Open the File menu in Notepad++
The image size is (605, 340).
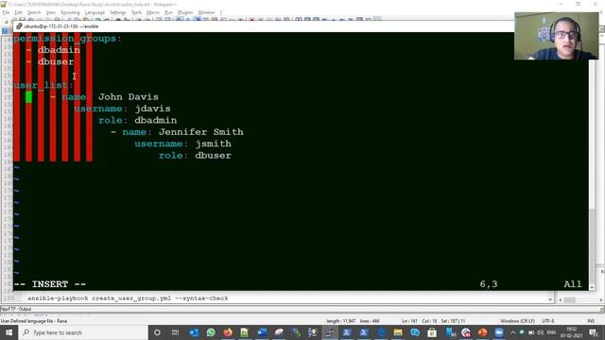click(x=6, y=12)
